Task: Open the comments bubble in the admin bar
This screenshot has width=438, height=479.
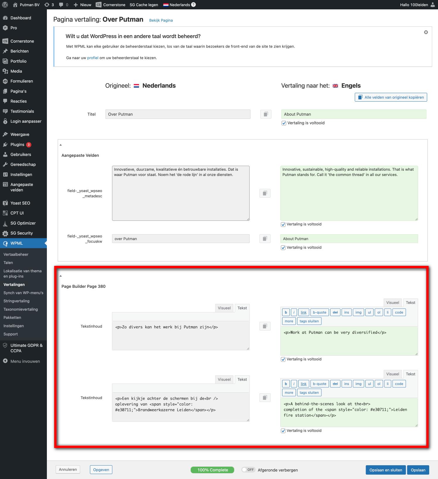Action: pyautogui.click(x=64, y=5)
